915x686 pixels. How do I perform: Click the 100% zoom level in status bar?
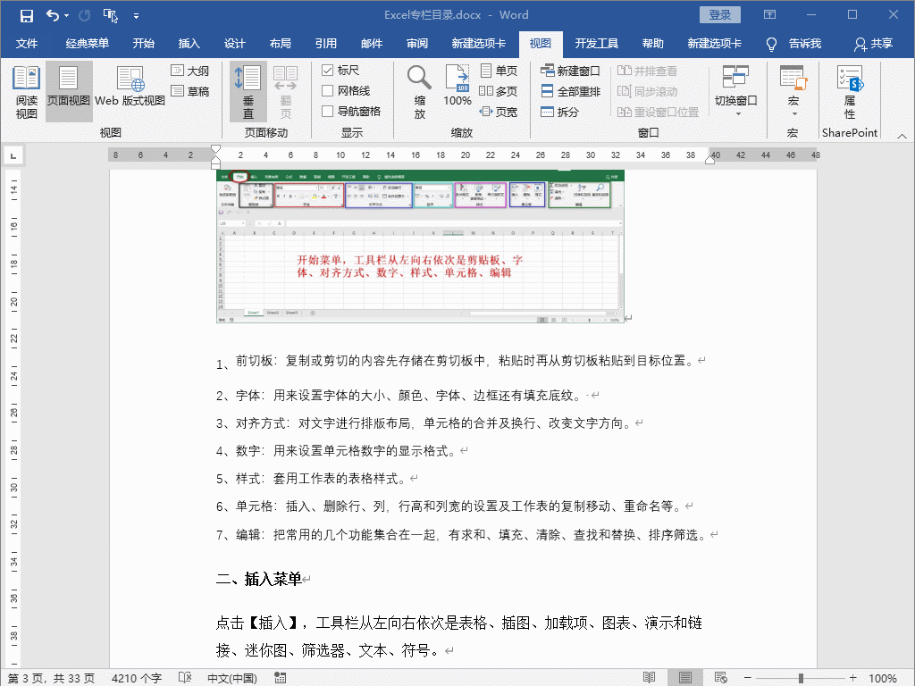[x=882, y=678]
